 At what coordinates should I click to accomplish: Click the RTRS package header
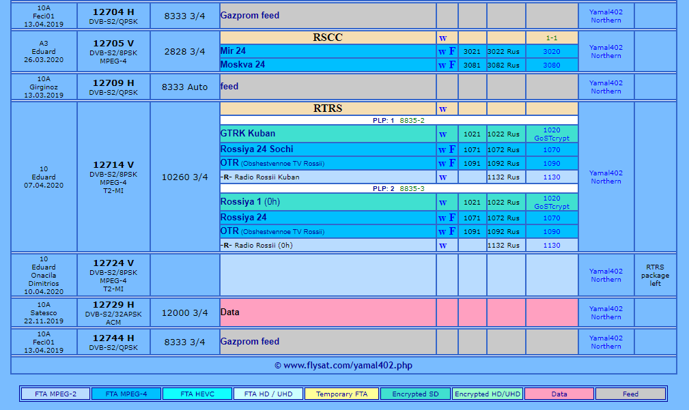[328, 108]
